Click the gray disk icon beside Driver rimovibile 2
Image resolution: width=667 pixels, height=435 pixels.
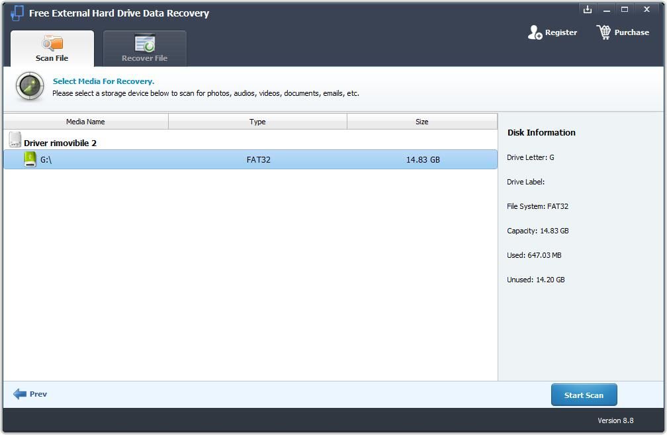pos(15,139)
